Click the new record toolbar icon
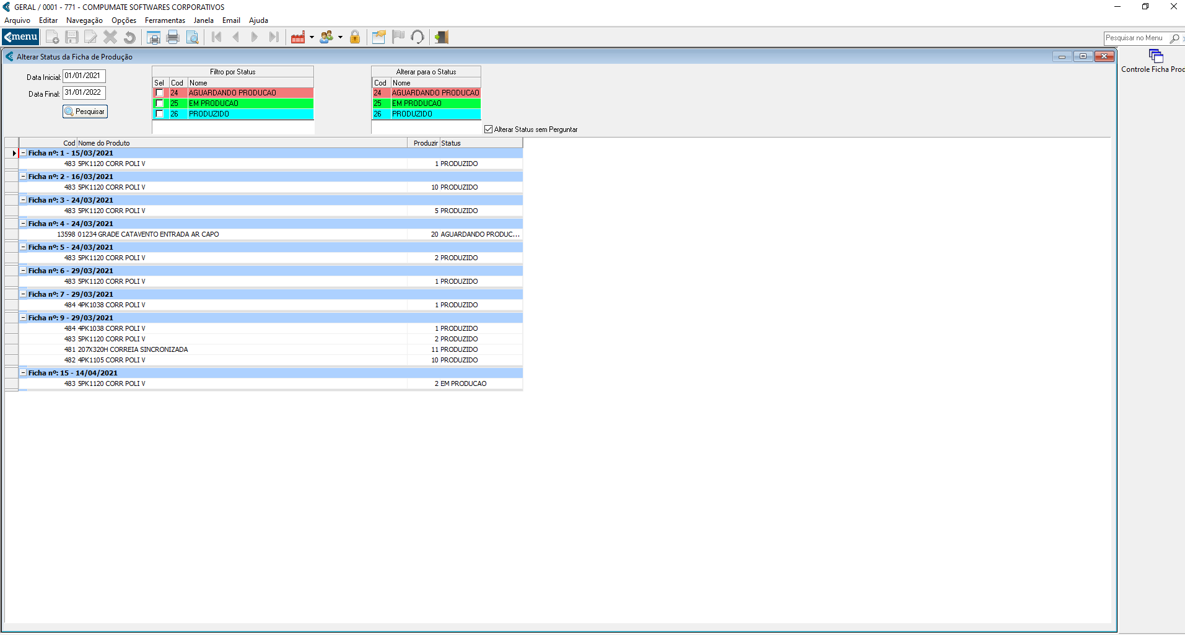Screen dimensions: 1185x635 [x=53, y=37]
